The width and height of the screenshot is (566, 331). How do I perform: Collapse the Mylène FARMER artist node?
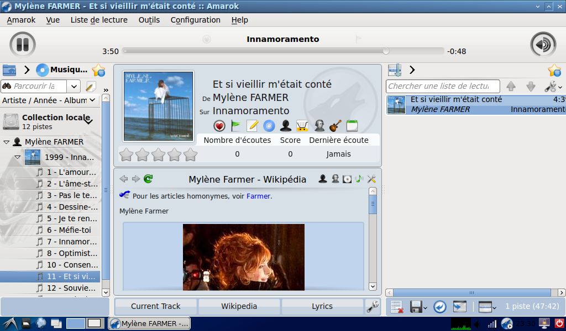pyautogui.click(x=6, y=142)
